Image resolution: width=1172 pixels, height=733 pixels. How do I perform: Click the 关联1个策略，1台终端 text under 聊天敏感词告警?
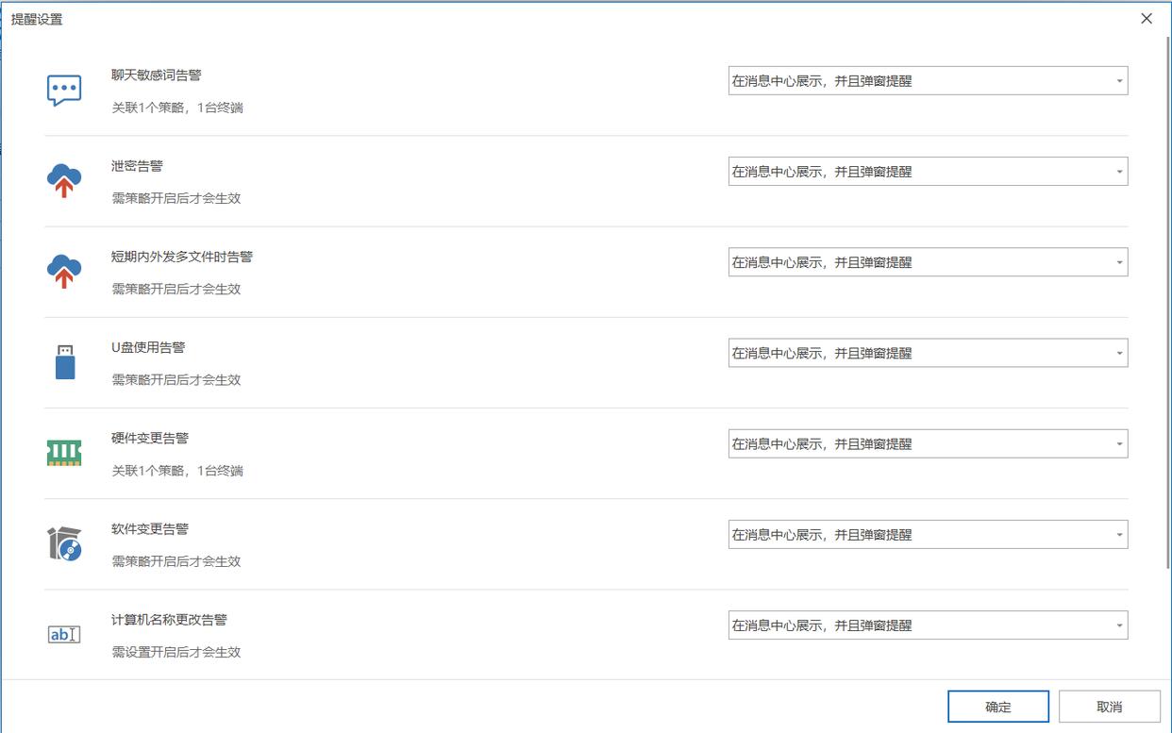tap(177, 108)
